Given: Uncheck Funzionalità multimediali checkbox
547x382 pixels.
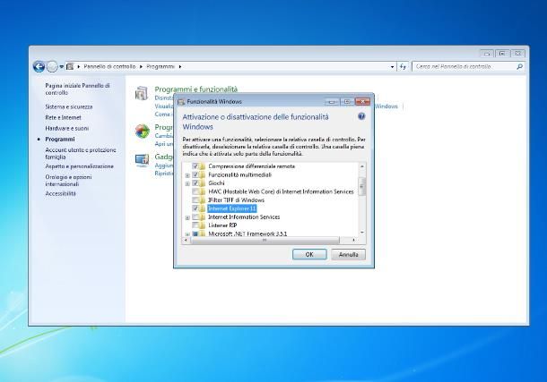Looking at the screenshot, I should [195, 174].
